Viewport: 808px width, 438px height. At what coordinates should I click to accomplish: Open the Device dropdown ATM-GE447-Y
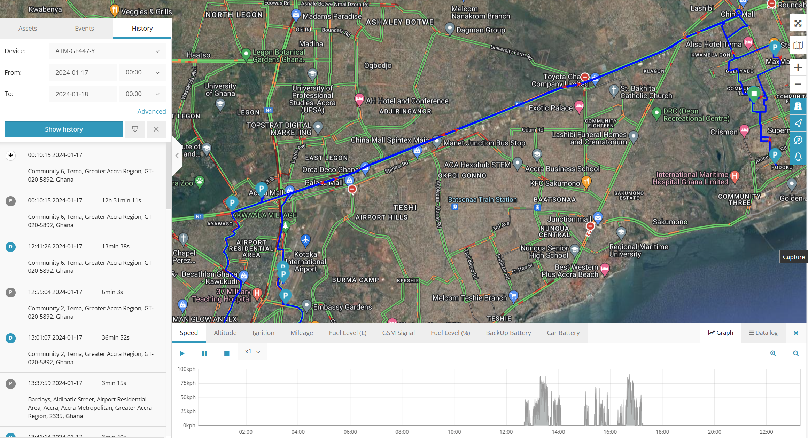107,51
